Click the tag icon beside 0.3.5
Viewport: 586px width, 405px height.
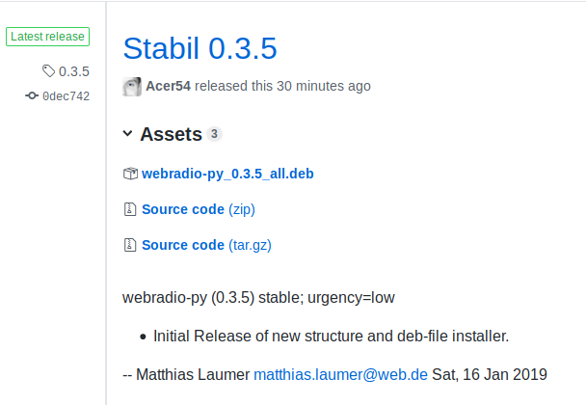pyautogui.click(x=48, y=70)
